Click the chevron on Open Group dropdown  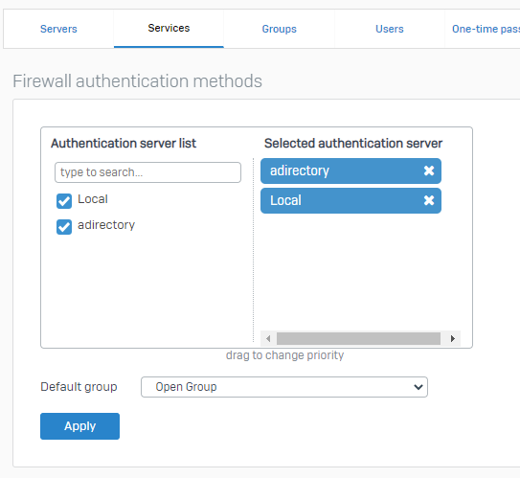[x=418, y=387]
